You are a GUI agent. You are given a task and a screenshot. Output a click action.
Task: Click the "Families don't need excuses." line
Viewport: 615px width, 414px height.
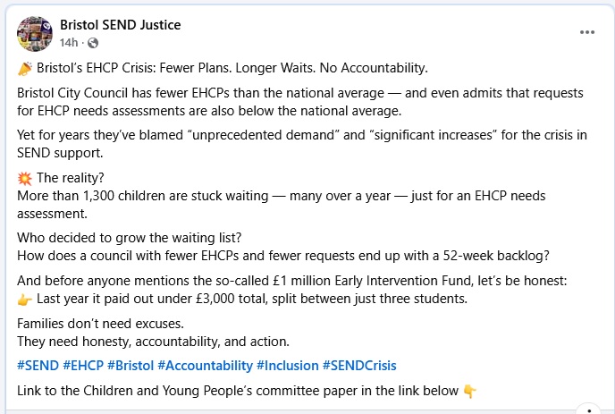(x=102, y=324)
